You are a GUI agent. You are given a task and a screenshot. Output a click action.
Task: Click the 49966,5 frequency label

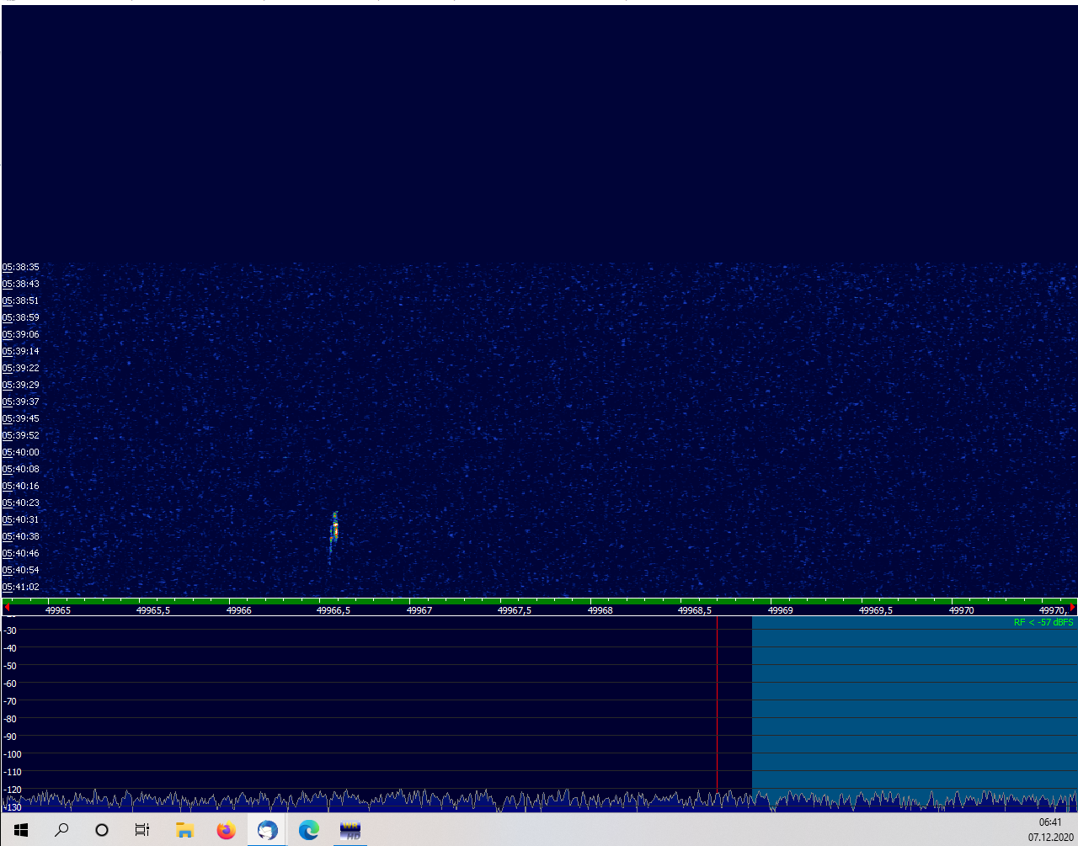click(x=334, y=610)
